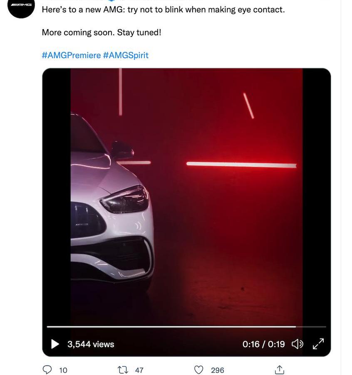This screenshot has height=375, width=352.
Task: View the 47 retweets count
Action: pyautogui.click(x=139, y=370)
